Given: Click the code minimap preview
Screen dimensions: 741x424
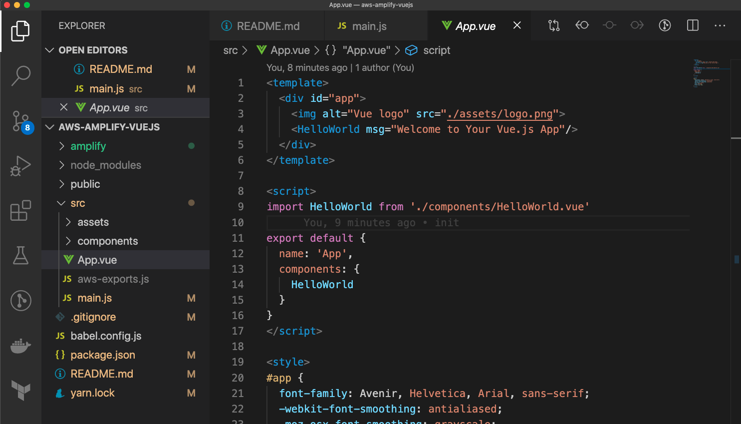Looking at the screenshot, I should pos(711,73).
